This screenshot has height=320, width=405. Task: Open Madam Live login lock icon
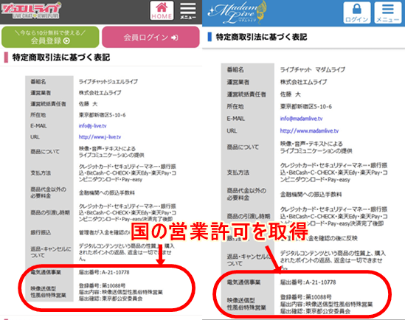coord(357,13)
